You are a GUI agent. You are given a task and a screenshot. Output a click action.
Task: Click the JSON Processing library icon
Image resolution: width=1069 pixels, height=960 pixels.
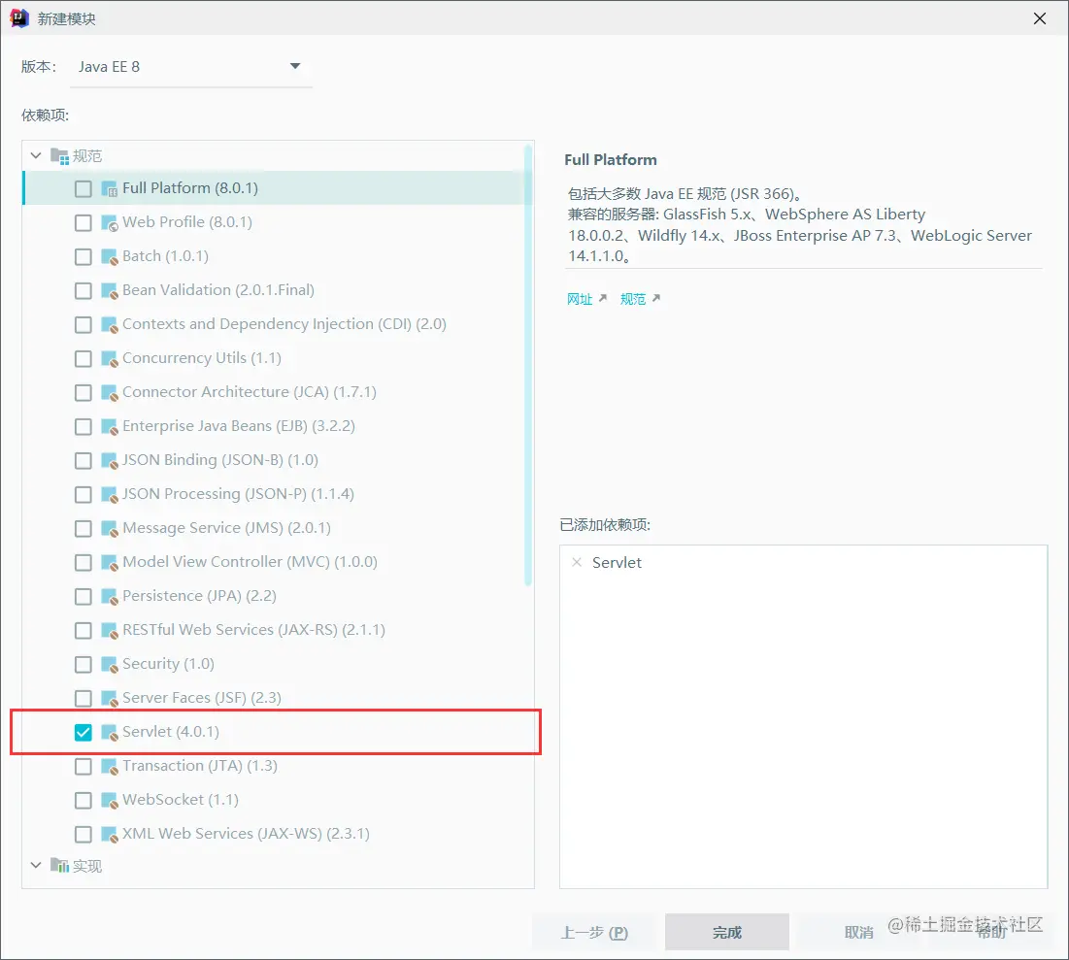coord(109,495)
